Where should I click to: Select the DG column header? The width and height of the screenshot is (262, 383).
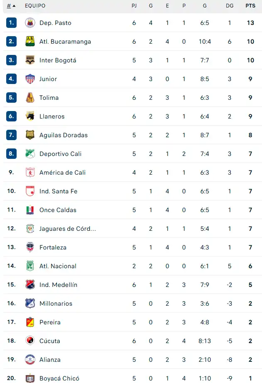coord(230,6)
